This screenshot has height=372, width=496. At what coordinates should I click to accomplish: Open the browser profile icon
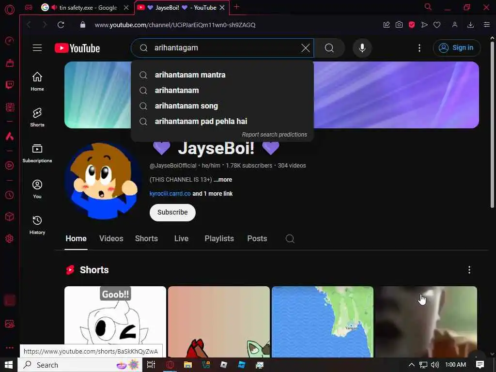click(x=454, y=25)
